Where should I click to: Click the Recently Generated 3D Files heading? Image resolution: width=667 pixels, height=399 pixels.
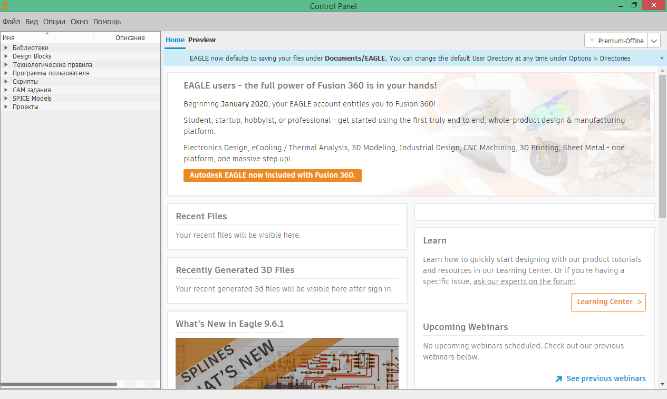coord(235,270)
